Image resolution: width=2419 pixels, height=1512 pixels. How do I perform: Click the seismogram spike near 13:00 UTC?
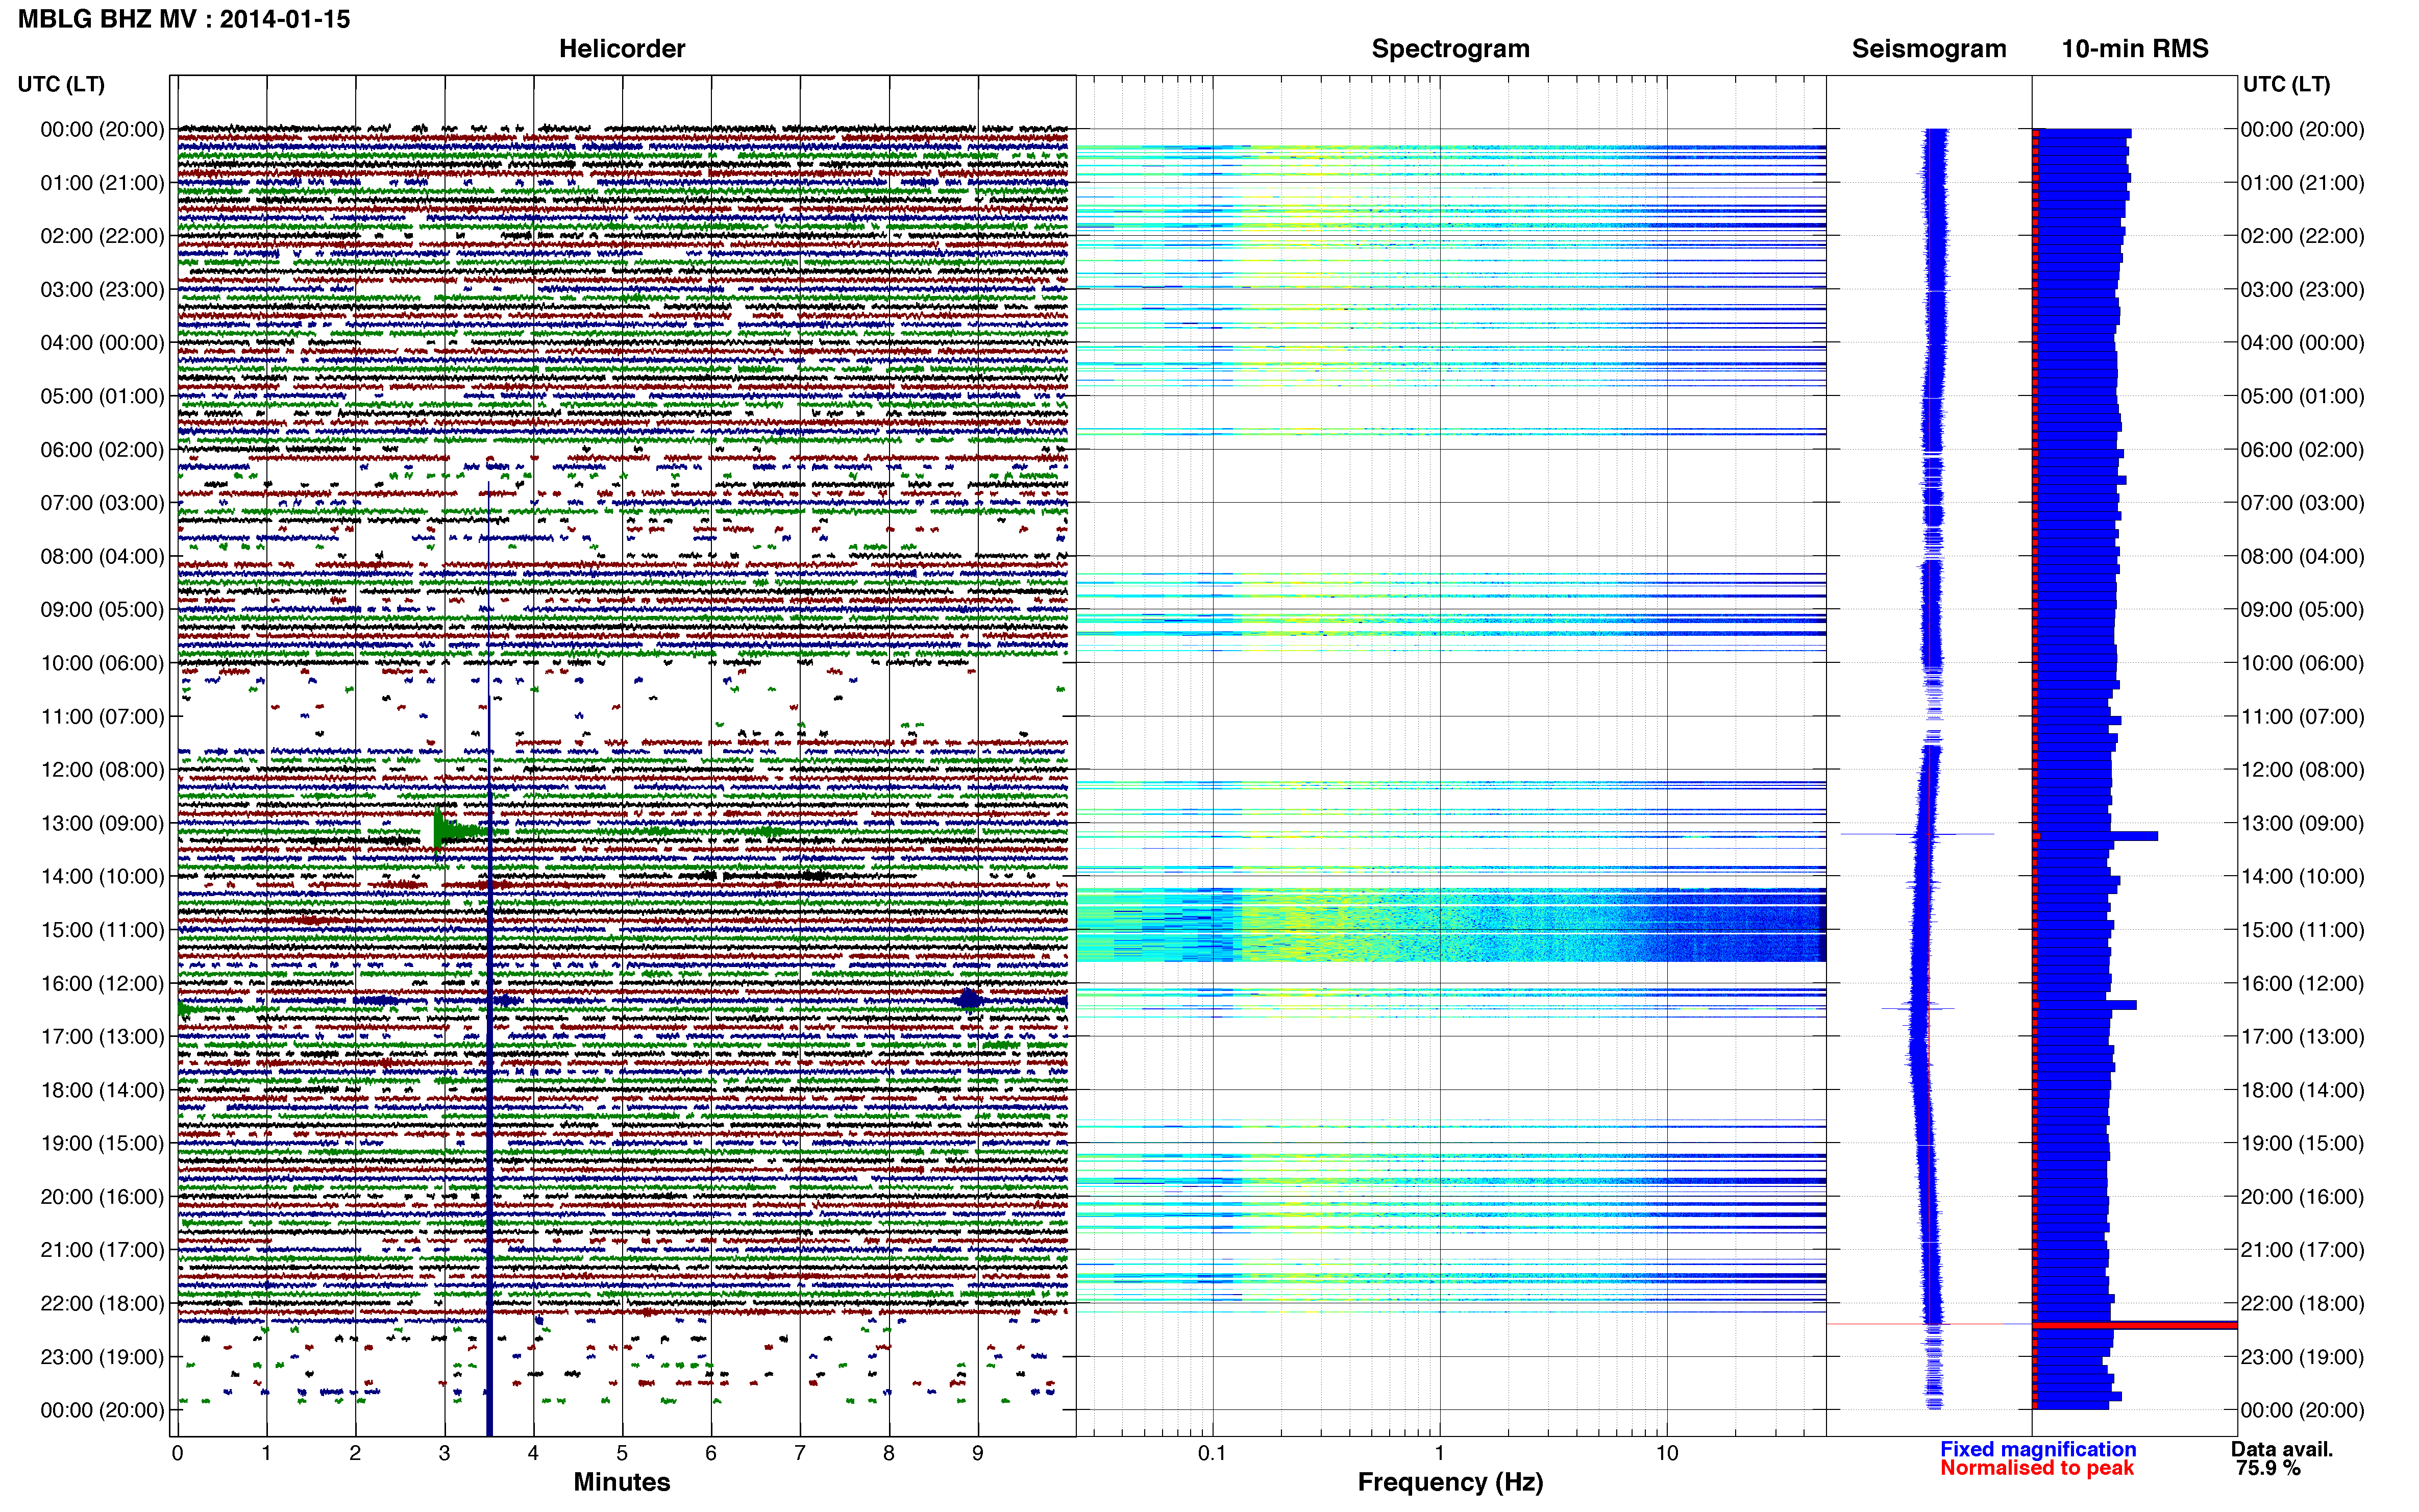coord(1918,834)
